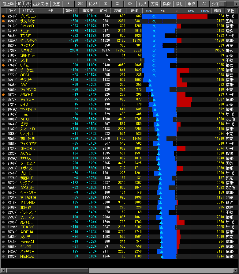
Task: Open the 決算 tab
Action: coord(56,4)
